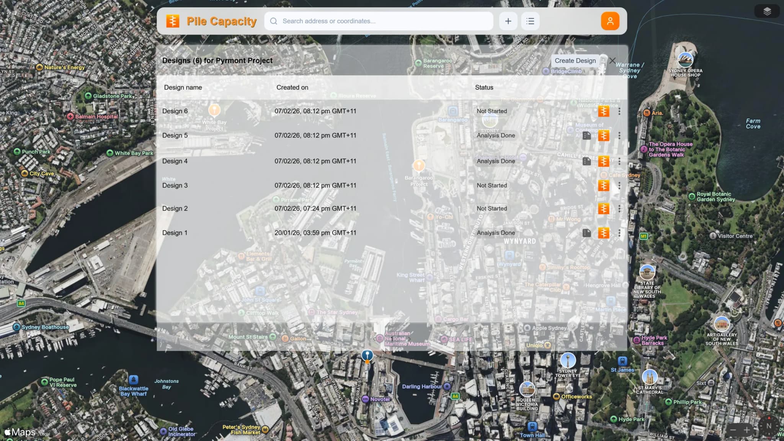
Task: Click the Design 3 row name
Action: tap(175, 185)
